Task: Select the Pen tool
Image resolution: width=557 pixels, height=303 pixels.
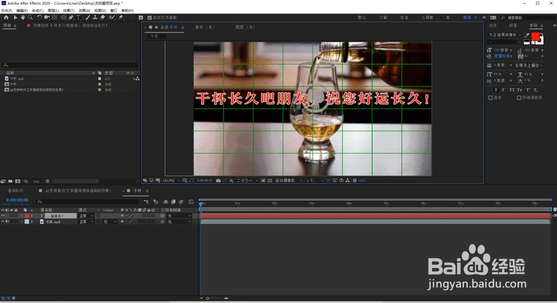Action: coord(71,17)
